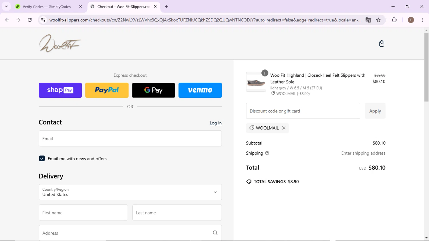Click the WOOLMAIL (-$8.90) discount line text
Image resolution: width=429 pixels, height=241 pixels.
tap(293, 93)
